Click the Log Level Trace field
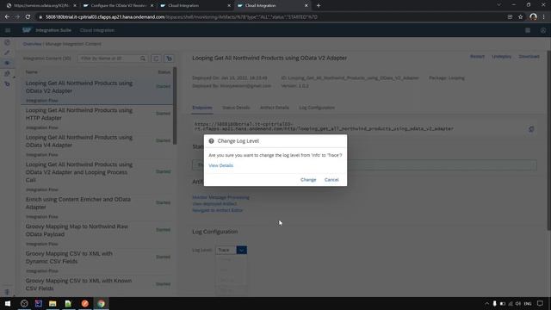This screenshot has height=310, width=551. tap(226, 250)
